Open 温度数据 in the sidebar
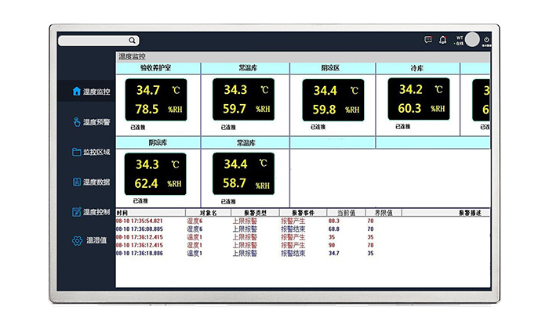Viewport: 549px width, 335px height. pos(91,182)
